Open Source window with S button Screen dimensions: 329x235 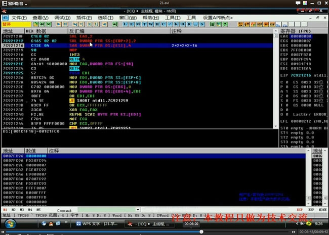pos(202,24)
